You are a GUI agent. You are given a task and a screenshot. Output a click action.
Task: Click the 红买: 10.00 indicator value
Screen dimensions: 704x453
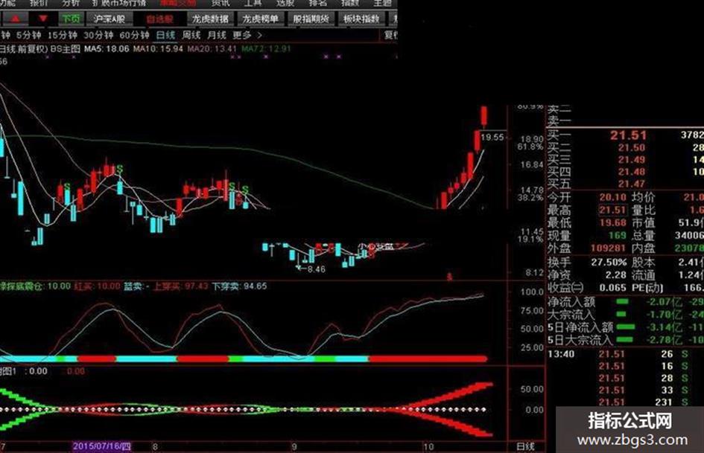click(97, 286)
